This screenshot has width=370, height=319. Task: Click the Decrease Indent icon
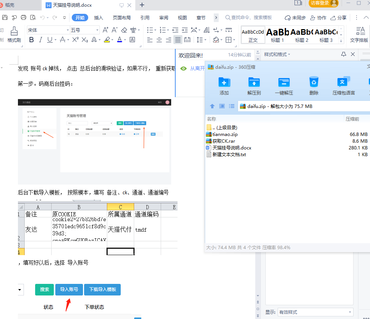(175, 30)
